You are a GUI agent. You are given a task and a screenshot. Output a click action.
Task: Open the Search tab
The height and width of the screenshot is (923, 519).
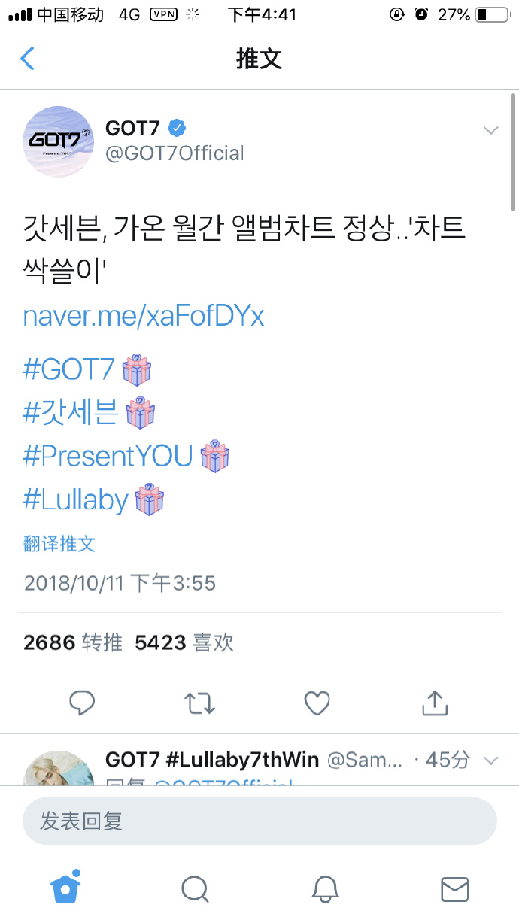(195, 889)
